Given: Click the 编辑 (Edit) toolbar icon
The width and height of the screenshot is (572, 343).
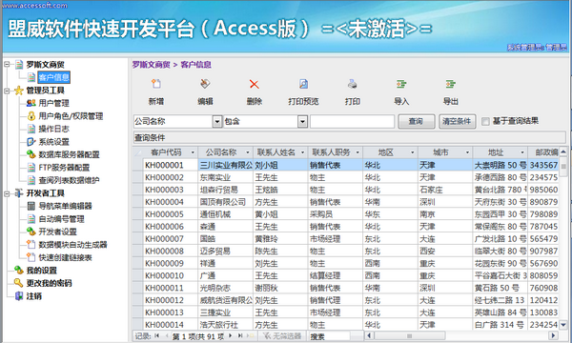Looking at the screenshot, I should 205,84.
